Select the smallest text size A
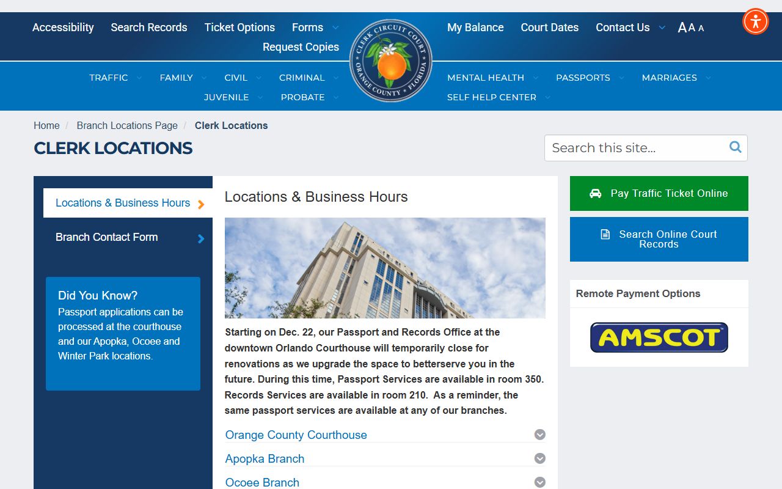Image resolution: width=782 pixels, height=489 pixels. coord(701,28)
